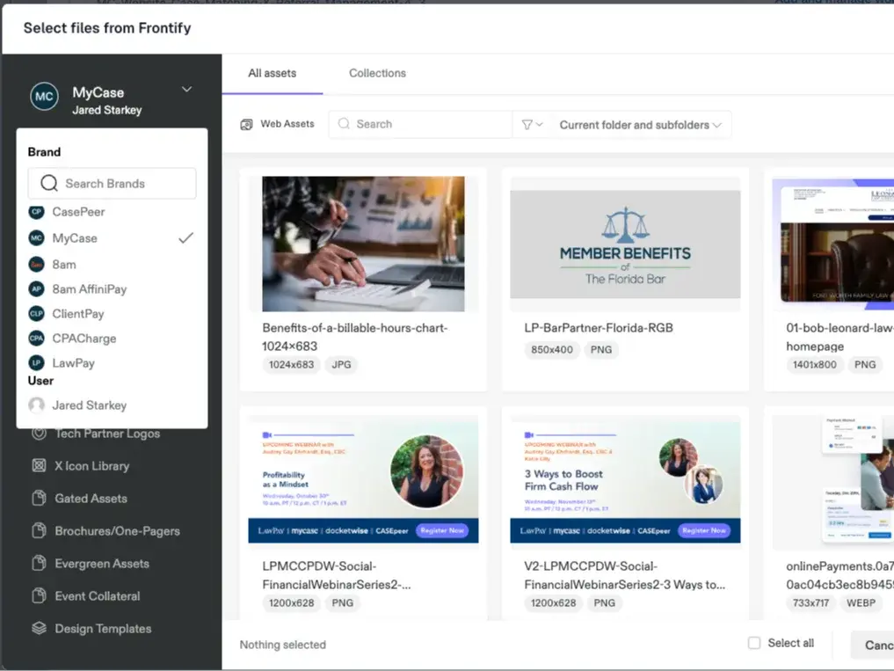Collapse the MyCase brand switcher chevron
Viewport: 894px width, 671px height.
[x=186, y=90]
